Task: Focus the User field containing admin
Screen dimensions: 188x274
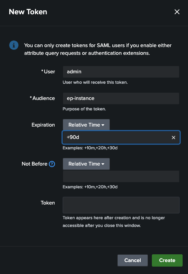Action: (x=121, y=72)
